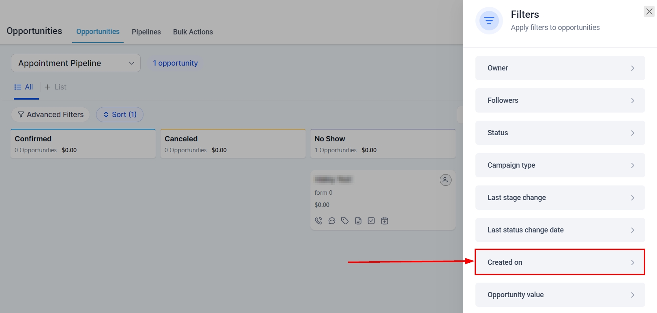The height and width of the screenshot is (313, 657).
Task: Close the Filters panel
Action: pos(649,12)
